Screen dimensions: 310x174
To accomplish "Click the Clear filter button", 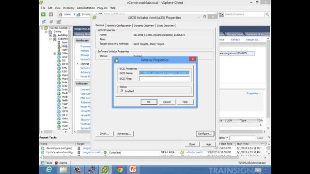I will coord(260,138).
